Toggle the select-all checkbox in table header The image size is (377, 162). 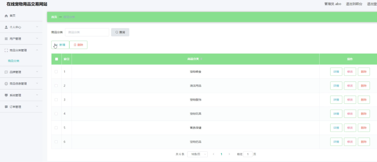pos(56,59)
